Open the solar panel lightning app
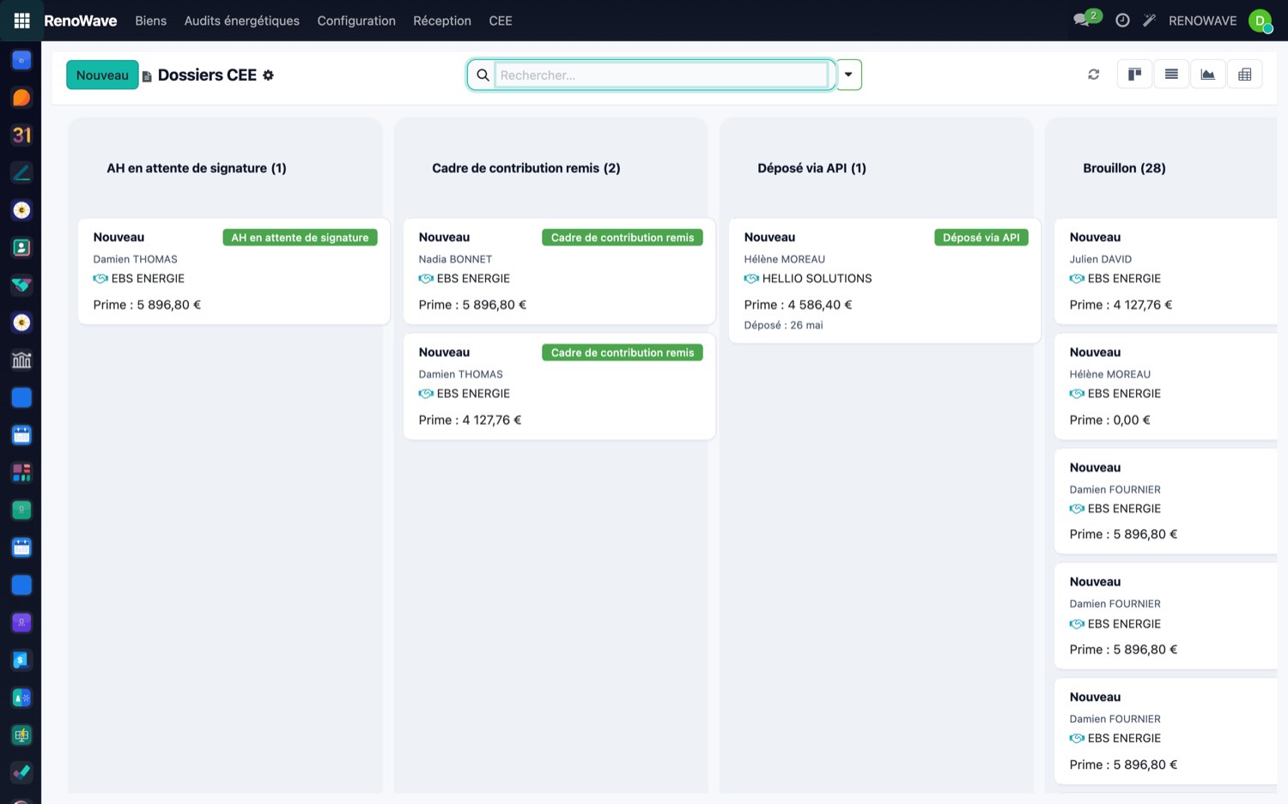This screenshot has height=804, width=1288. coord(21,735)
